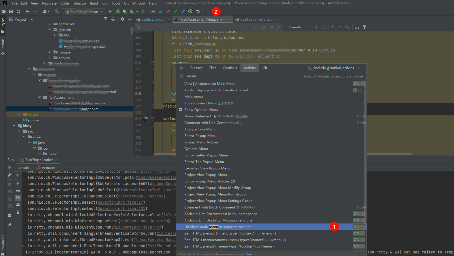Collapse the src folder under khny
Image resolution: width=454 pixels, height=256 pixels.
19,131
